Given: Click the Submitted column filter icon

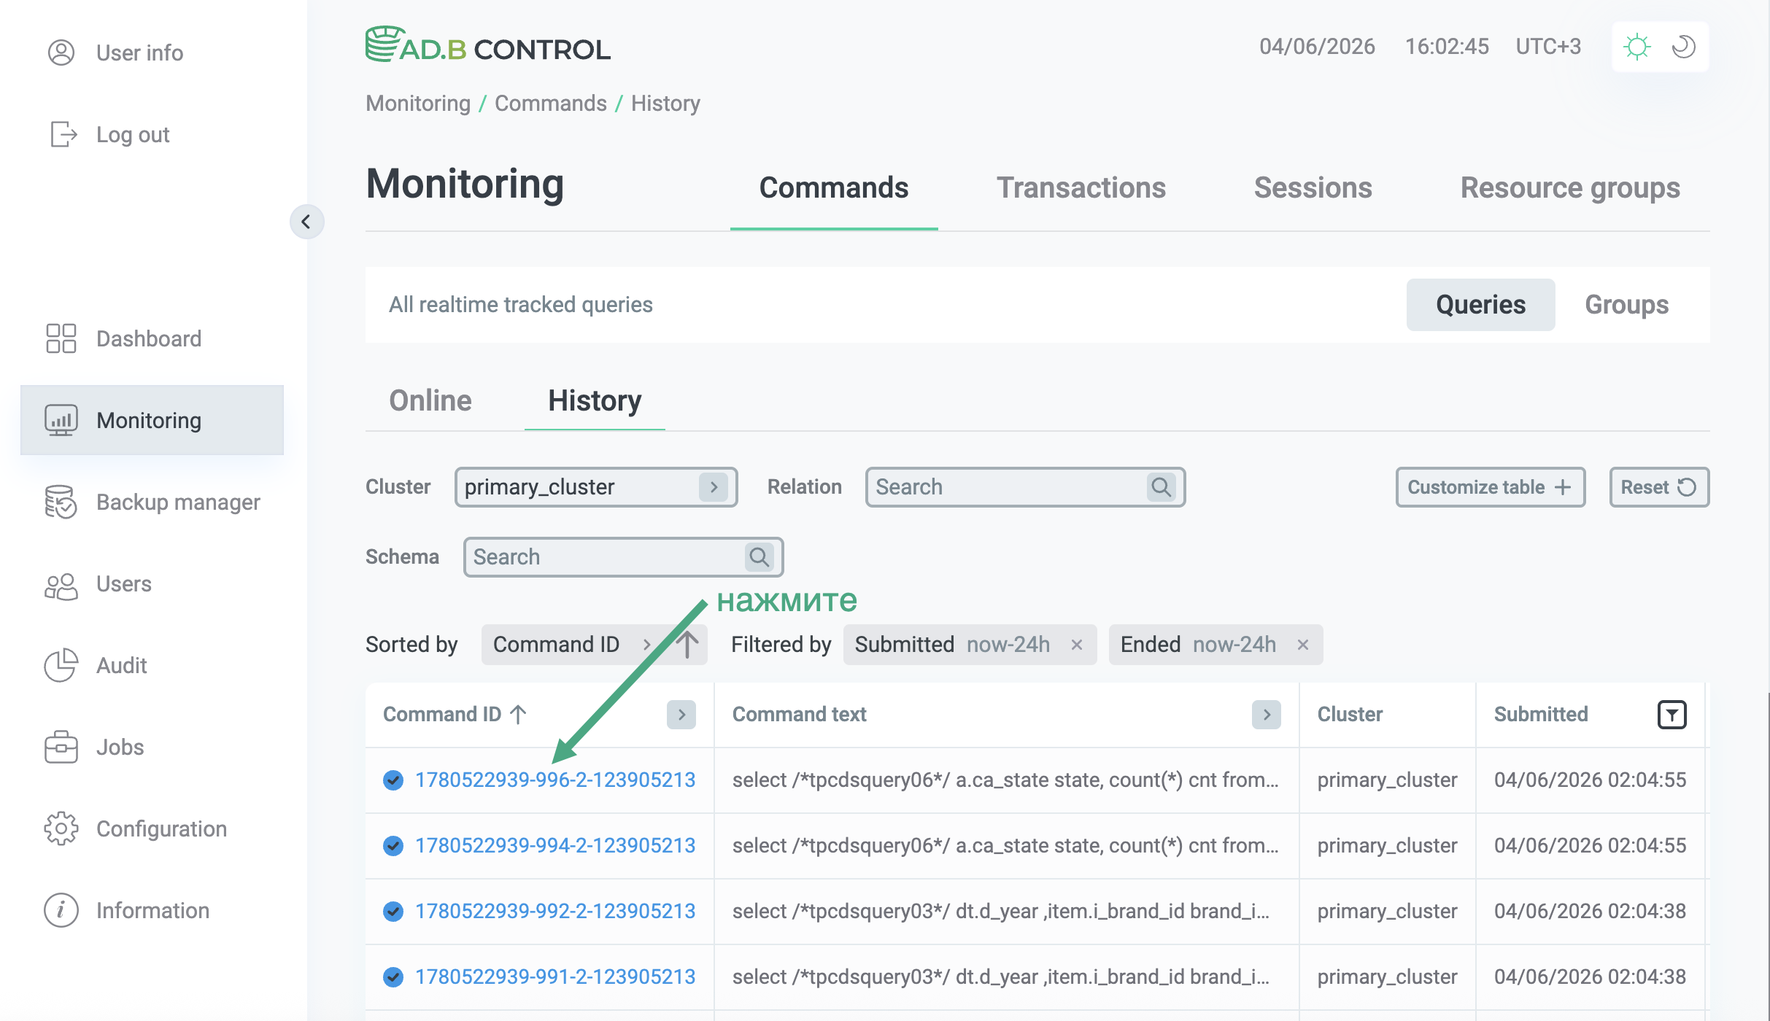Looking at the screenshot, I should (x=1672, y=714).
